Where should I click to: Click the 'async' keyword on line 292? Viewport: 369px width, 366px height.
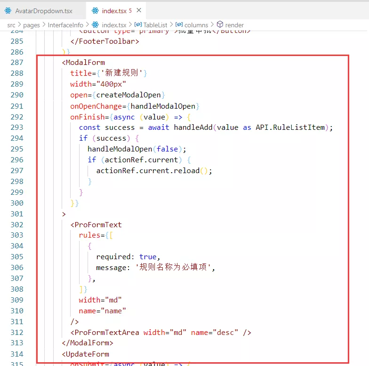tap(124, 117)
